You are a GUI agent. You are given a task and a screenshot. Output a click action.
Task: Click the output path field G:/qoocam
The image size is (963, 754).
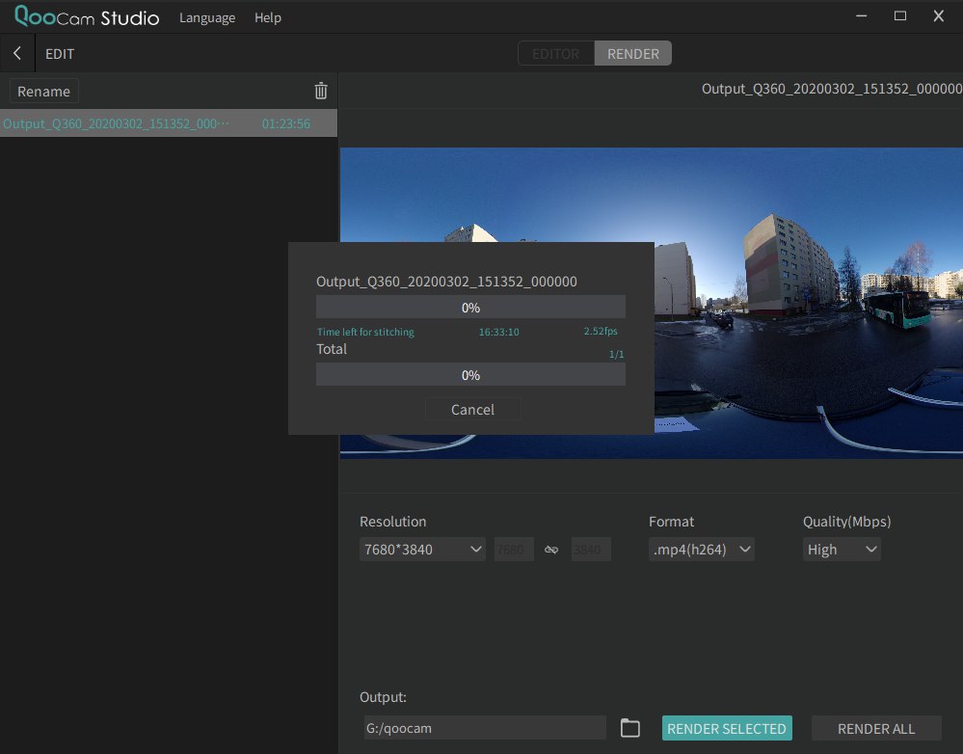tap(485, 728)
